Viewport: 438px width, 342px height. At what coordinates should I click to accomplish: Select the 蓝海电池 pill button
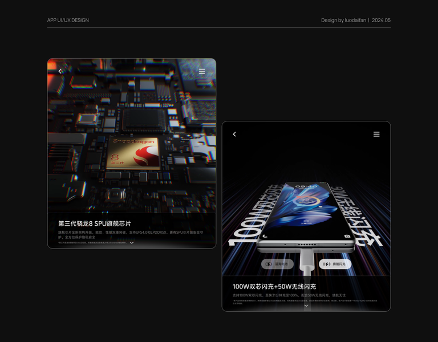[277, 264]
